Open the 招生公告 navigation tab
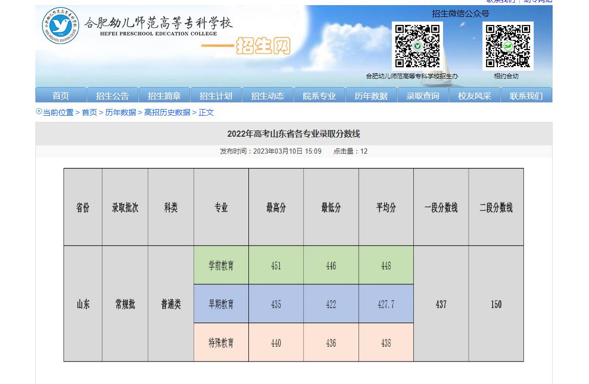 point(113,95)
